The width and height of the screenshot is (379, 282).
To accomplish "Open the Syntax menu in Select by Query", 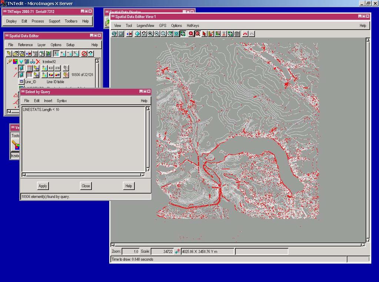I will (62, 101).
